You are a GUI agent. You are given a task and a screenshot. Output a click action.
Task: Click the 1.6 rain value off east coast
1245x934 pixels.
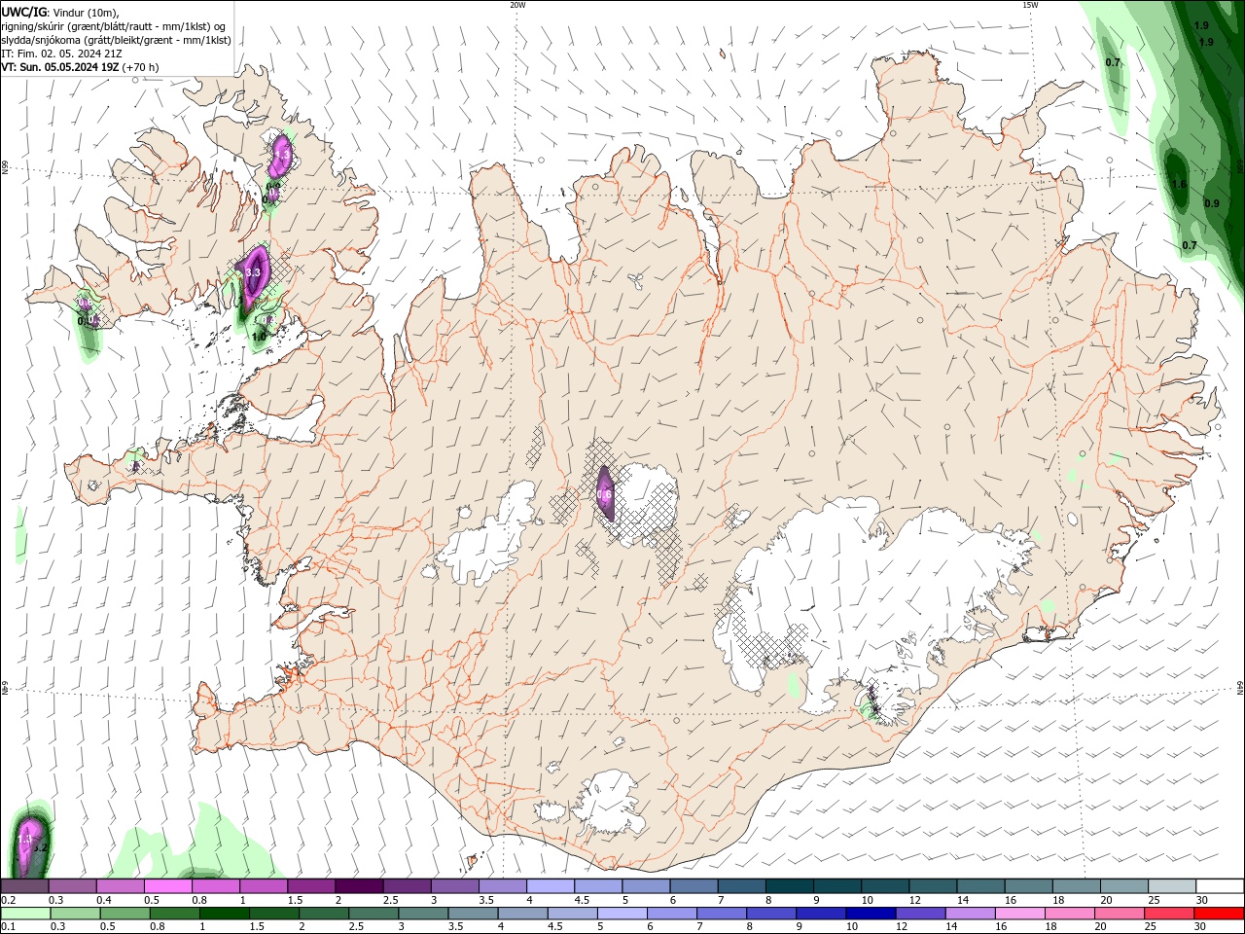pyautogui.click(x=1180, y=184)
